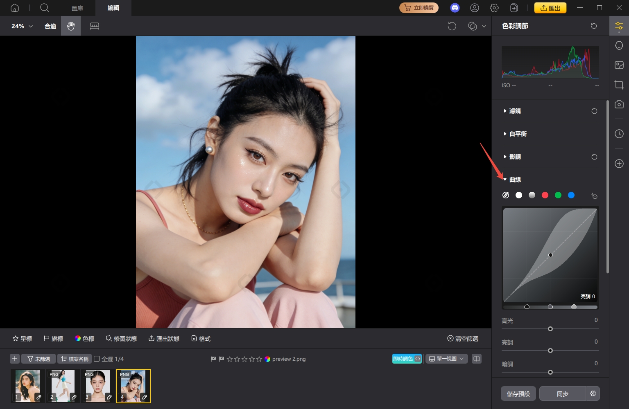The height and width of the screenshot is (409, 629).
Task: Click the before/after compare icon near top right
Action: [x=473, y=26]
